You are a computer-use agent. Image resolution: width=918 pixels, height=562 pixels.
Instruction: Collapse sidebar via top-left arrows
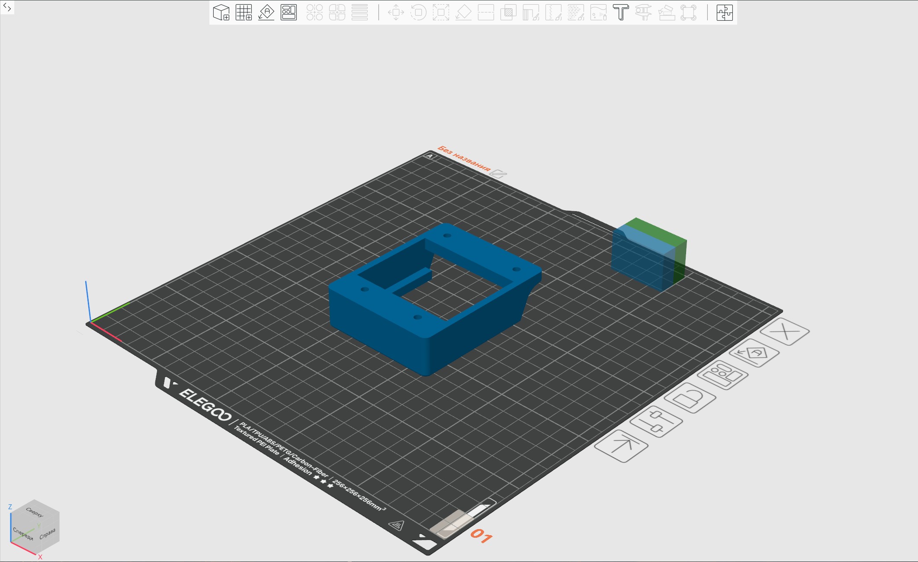coord(7,7)
